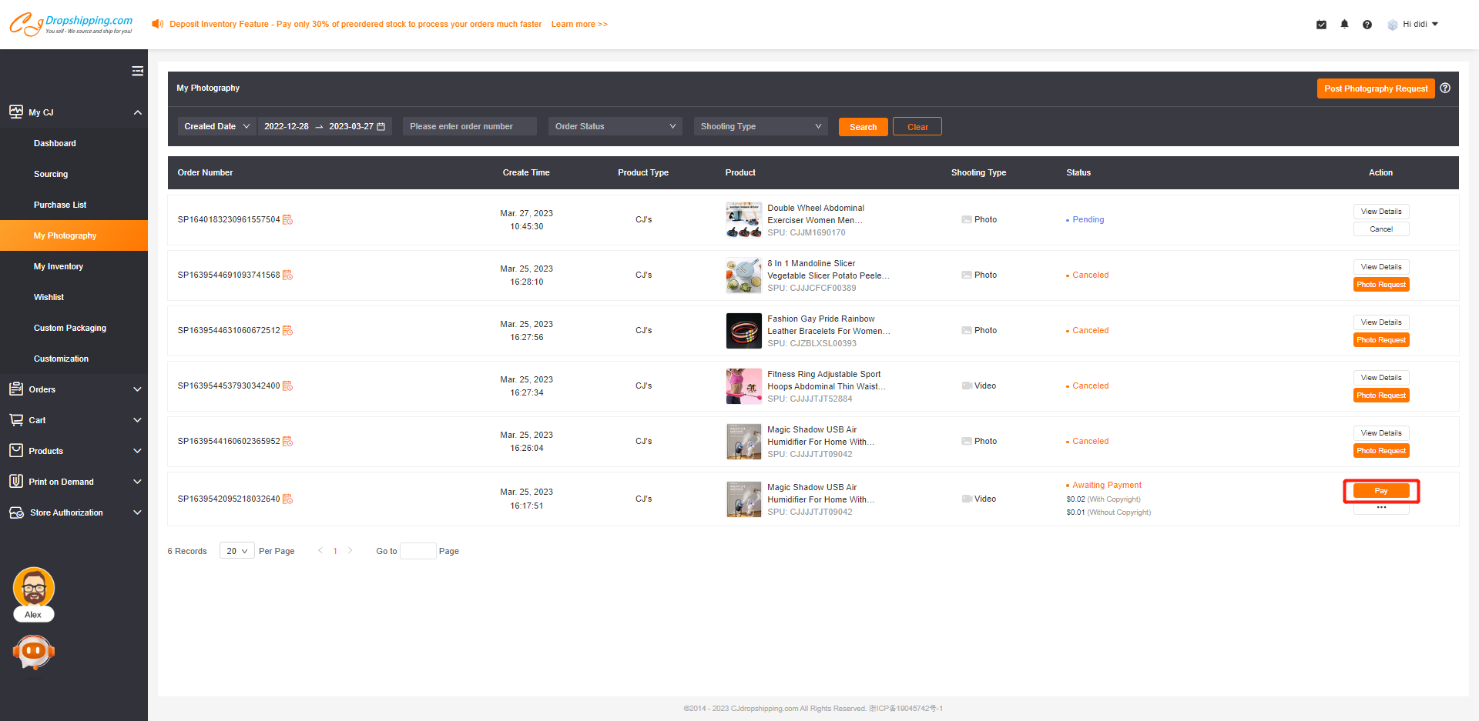1479x721 pixels.
Task: Collapse the sidebar using the hamburger icon
Action: 137,71
